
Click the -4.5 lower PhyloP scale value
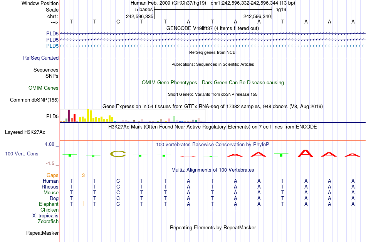50,164
